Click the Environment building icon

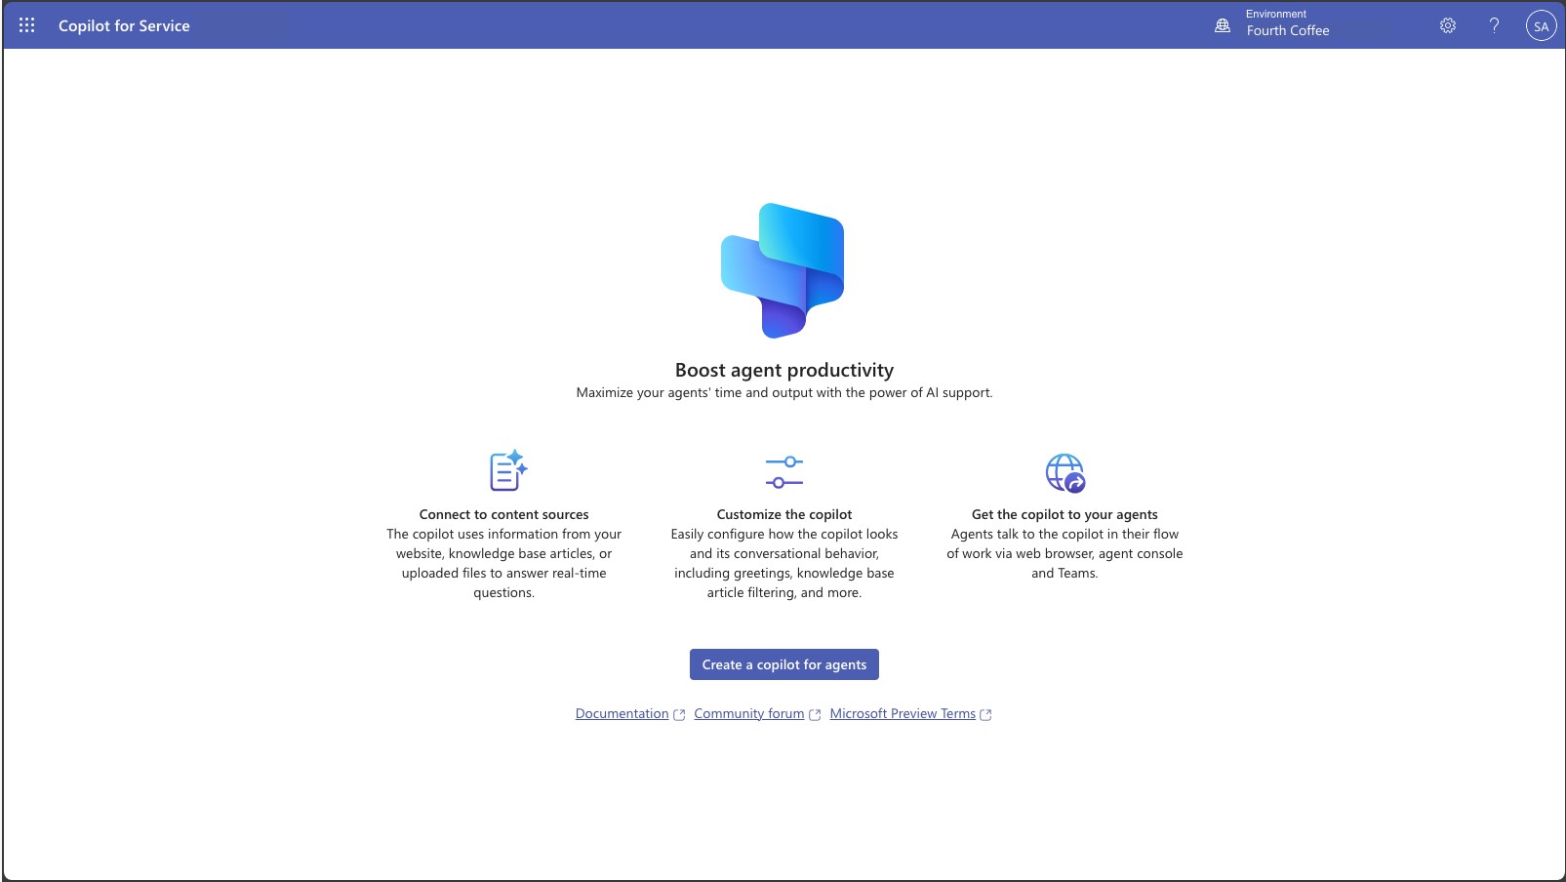pyautogui.click(x=1223, y=25)
